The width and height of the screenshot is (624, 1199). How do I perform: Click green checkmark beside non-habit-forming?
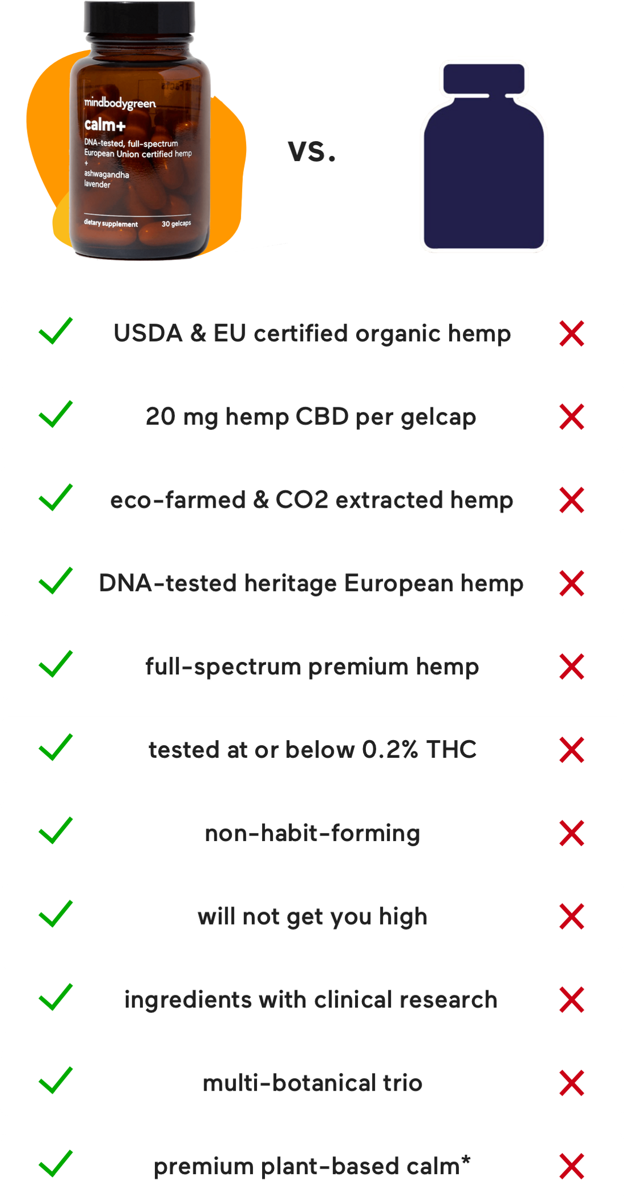pyautogui.click(x=56, y=830)
